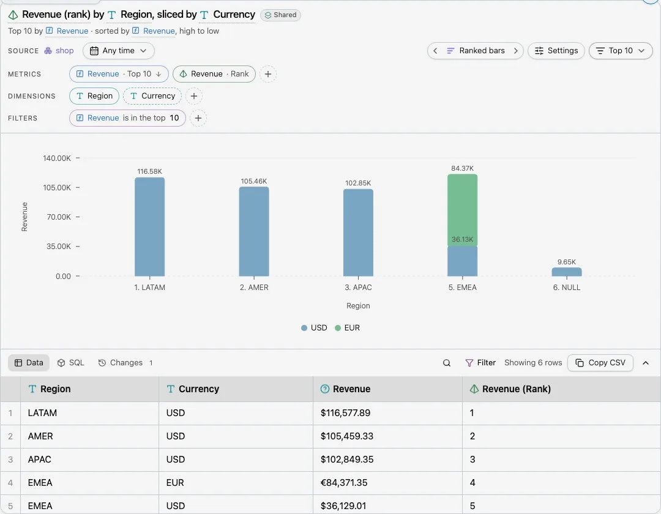Select the EUR currency cell in row 4
The width and height of the screenshot is (661, 514).
[236, 482]
